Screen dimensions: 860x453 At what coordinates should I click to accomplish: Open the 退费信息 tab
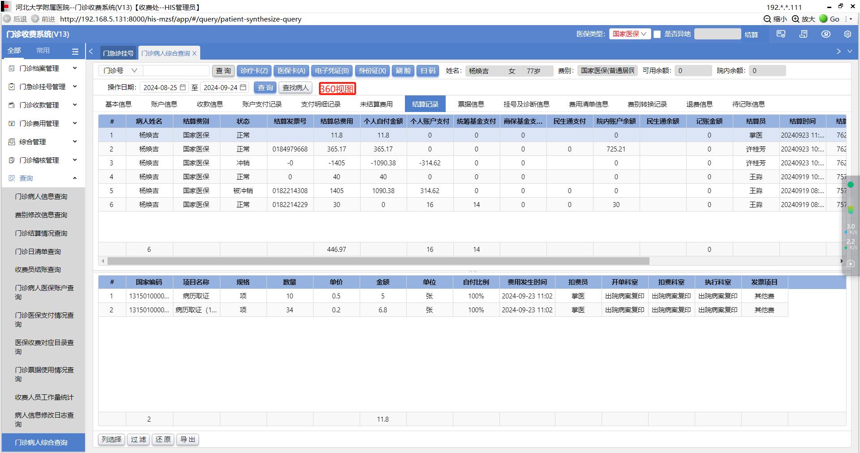point(699,104)
